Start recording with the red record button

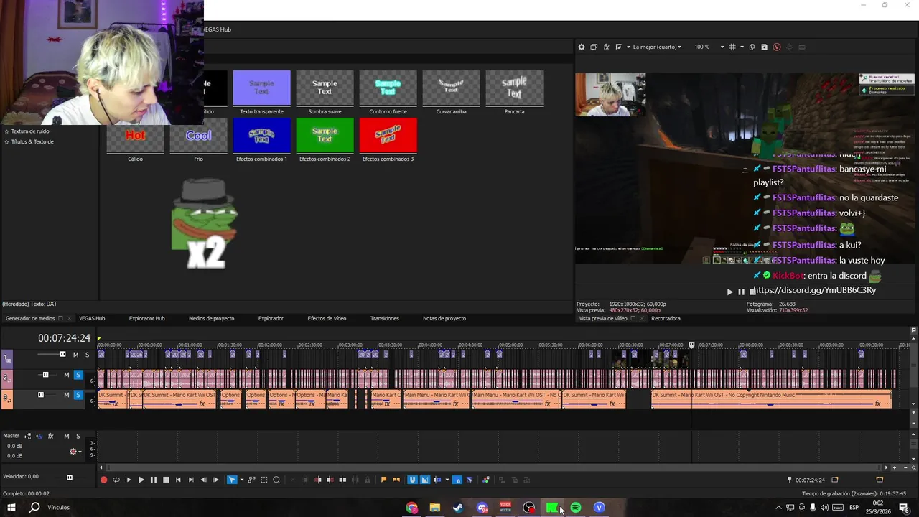[103, 480]
